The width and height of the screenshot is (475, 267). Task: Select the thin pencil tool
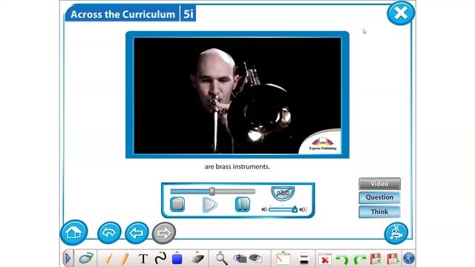coord(109,259)
